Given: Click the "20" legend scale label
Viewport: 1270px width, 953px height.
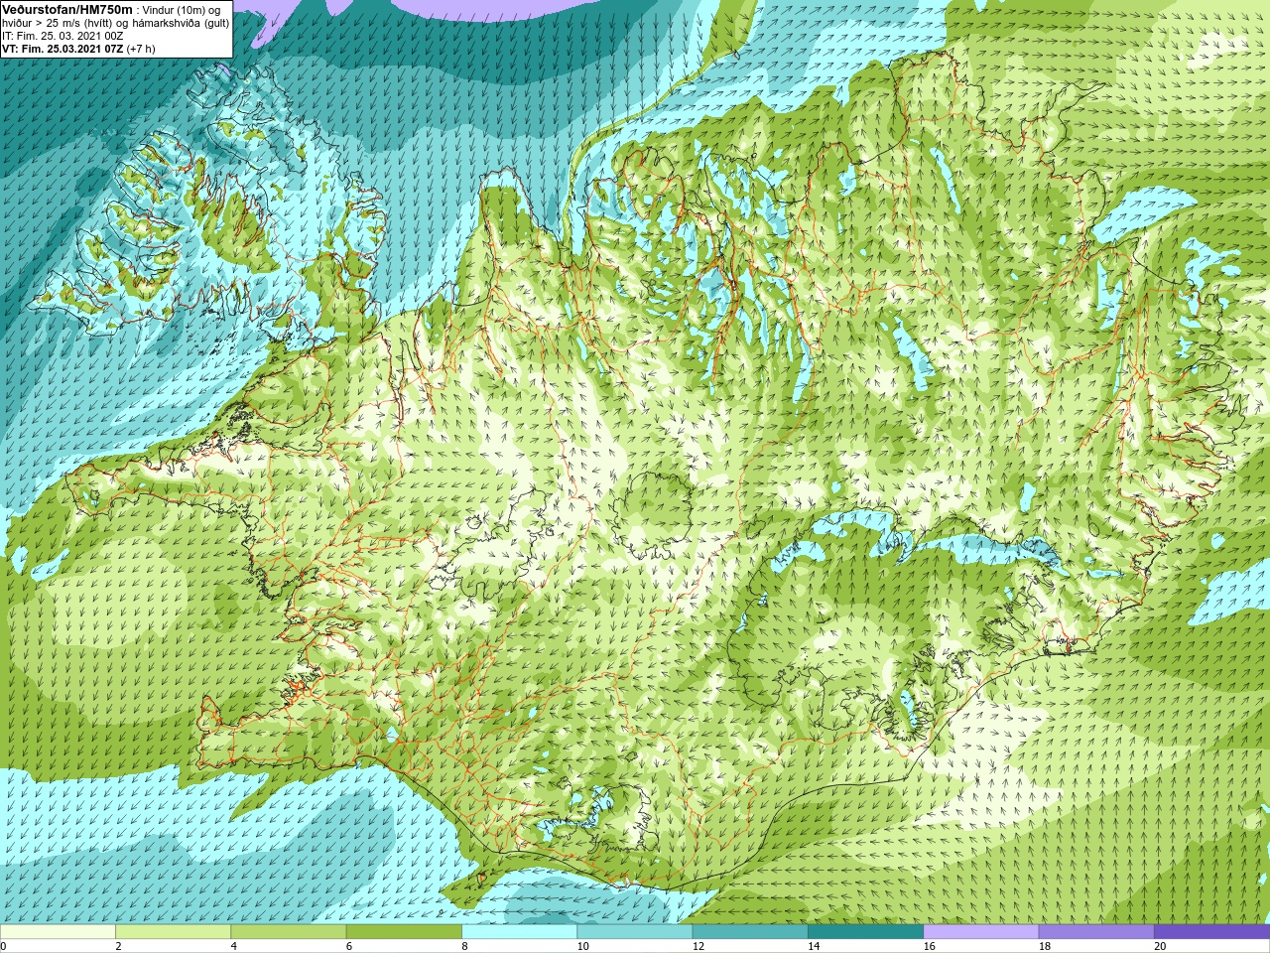Looking at the screenshot, I should (1160, 946).
